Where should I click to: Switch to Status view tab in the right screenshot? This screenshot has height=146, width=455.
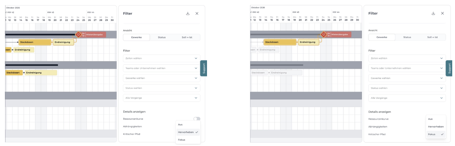click(407, 37)
